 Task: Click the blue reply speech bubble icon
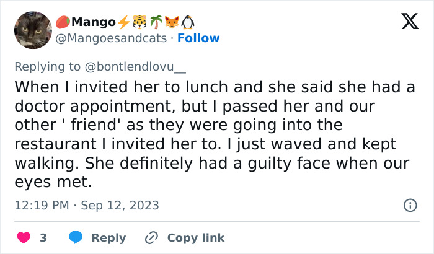click(x=76, y=237)
